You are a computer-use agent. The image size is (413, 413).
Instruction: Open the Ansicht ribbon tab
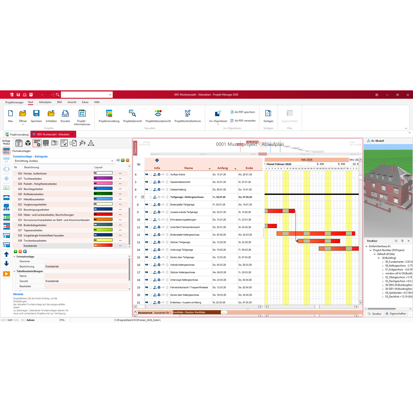(x=72, y=102)
